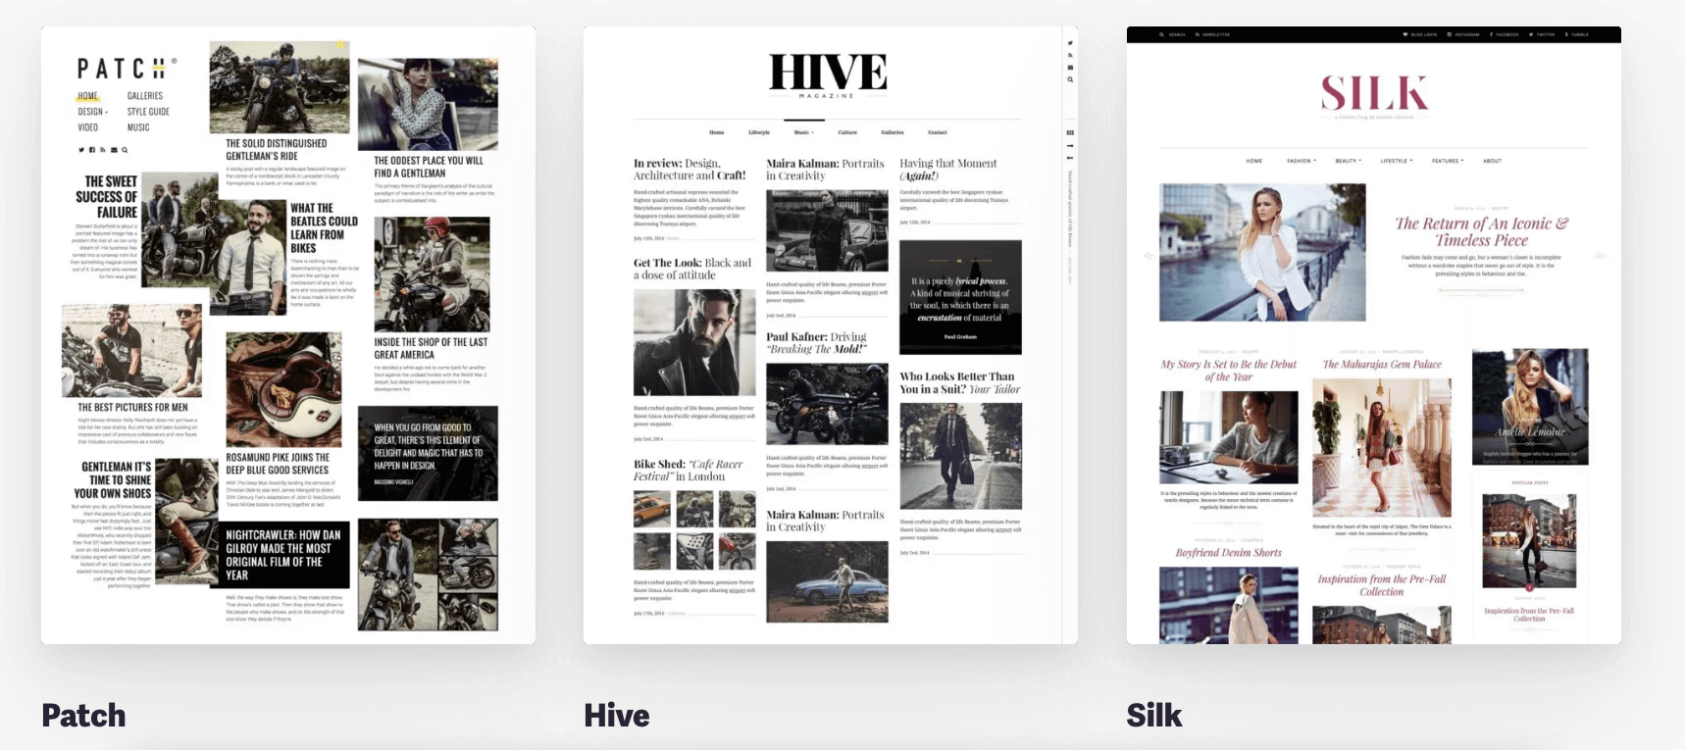Expand Design submenu in Patch preview
The image size is (1685, 750).
point(93,112)
